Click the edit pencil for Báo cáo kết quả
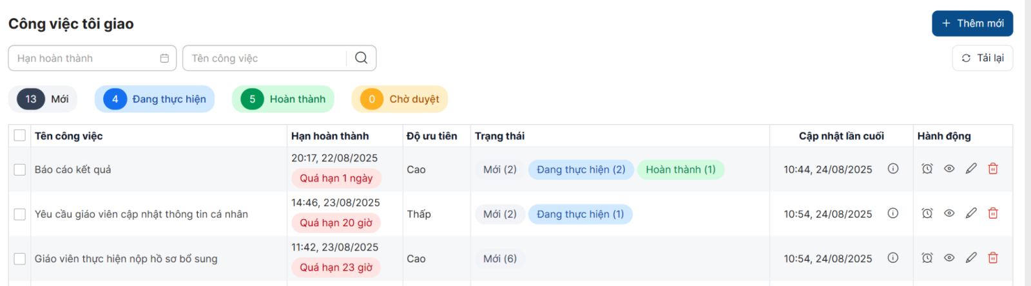1031x286 pixels. 971,169
